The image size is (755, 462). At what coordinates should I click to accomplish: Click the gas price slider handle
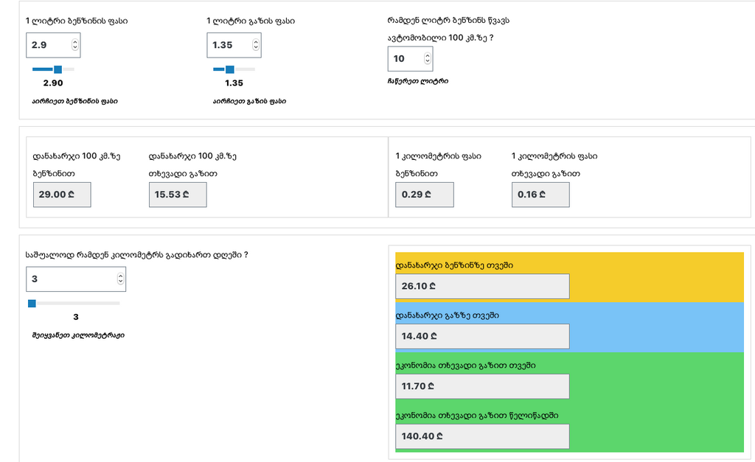coord(228,69)
